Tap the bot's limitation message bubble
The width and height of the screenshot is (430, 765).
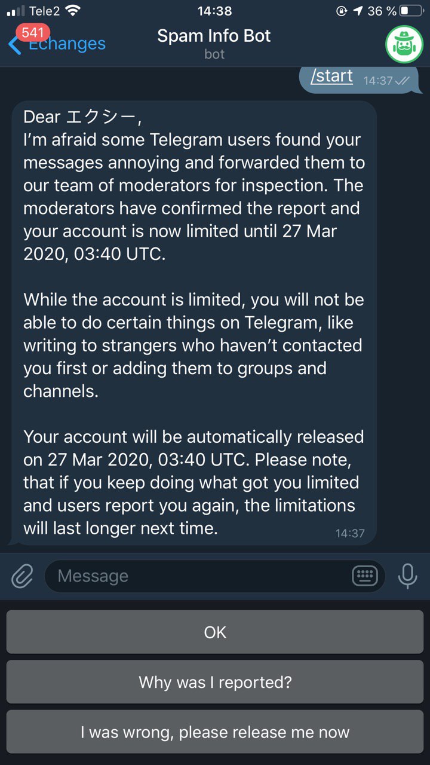[x=194, y=323]
